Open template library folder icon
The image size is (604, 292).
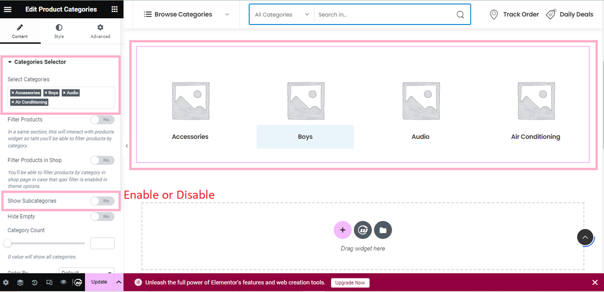point(383,230)
